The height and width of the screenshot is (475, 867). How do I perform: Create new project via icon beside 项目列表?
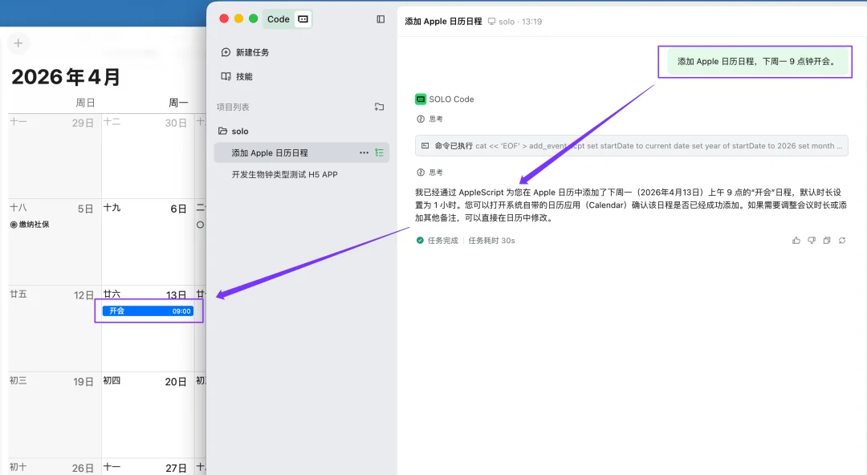[x=378, y=105]
